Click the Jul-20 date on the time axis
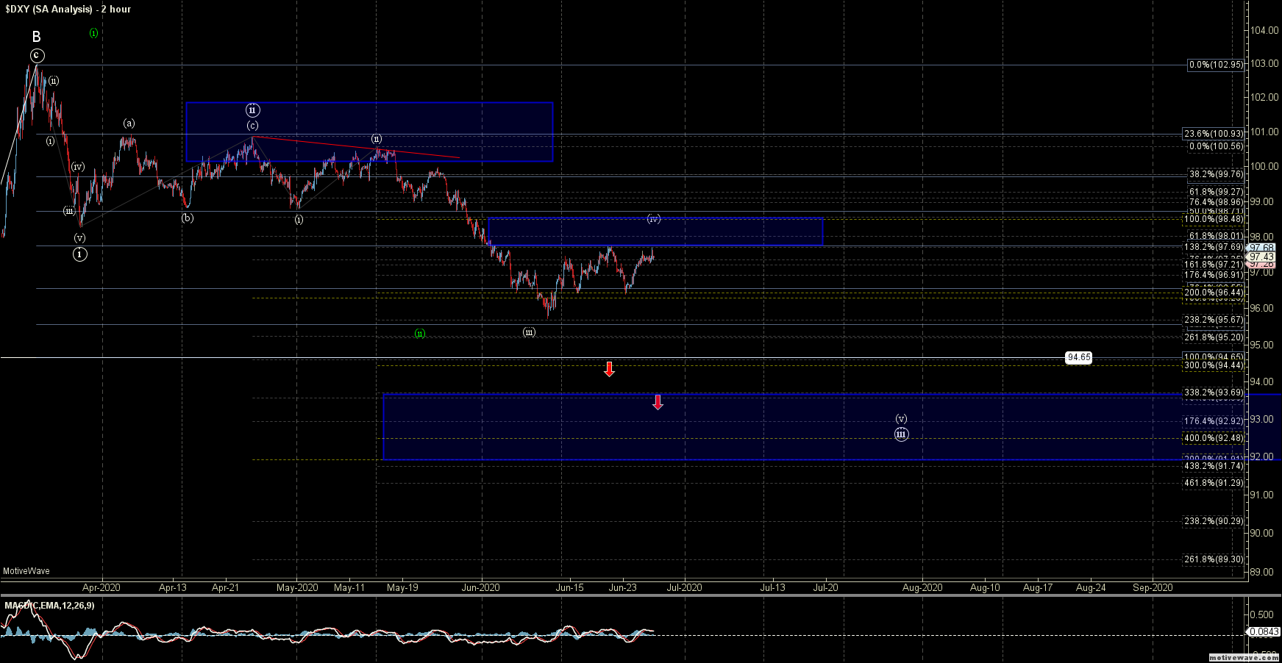This screenshot has height=663, width=1282. [x=825, y=587]
